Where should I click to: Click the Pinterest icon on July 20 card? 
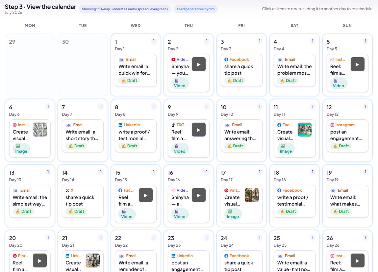pyautogui.click(x=15, y=256)
